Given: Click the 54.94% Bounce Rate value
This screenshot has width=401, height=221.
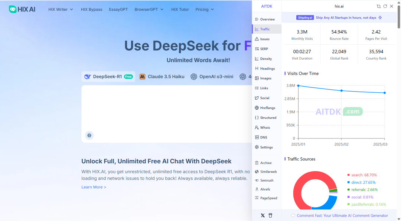Looking at the screenshot, I should point(339,32).
